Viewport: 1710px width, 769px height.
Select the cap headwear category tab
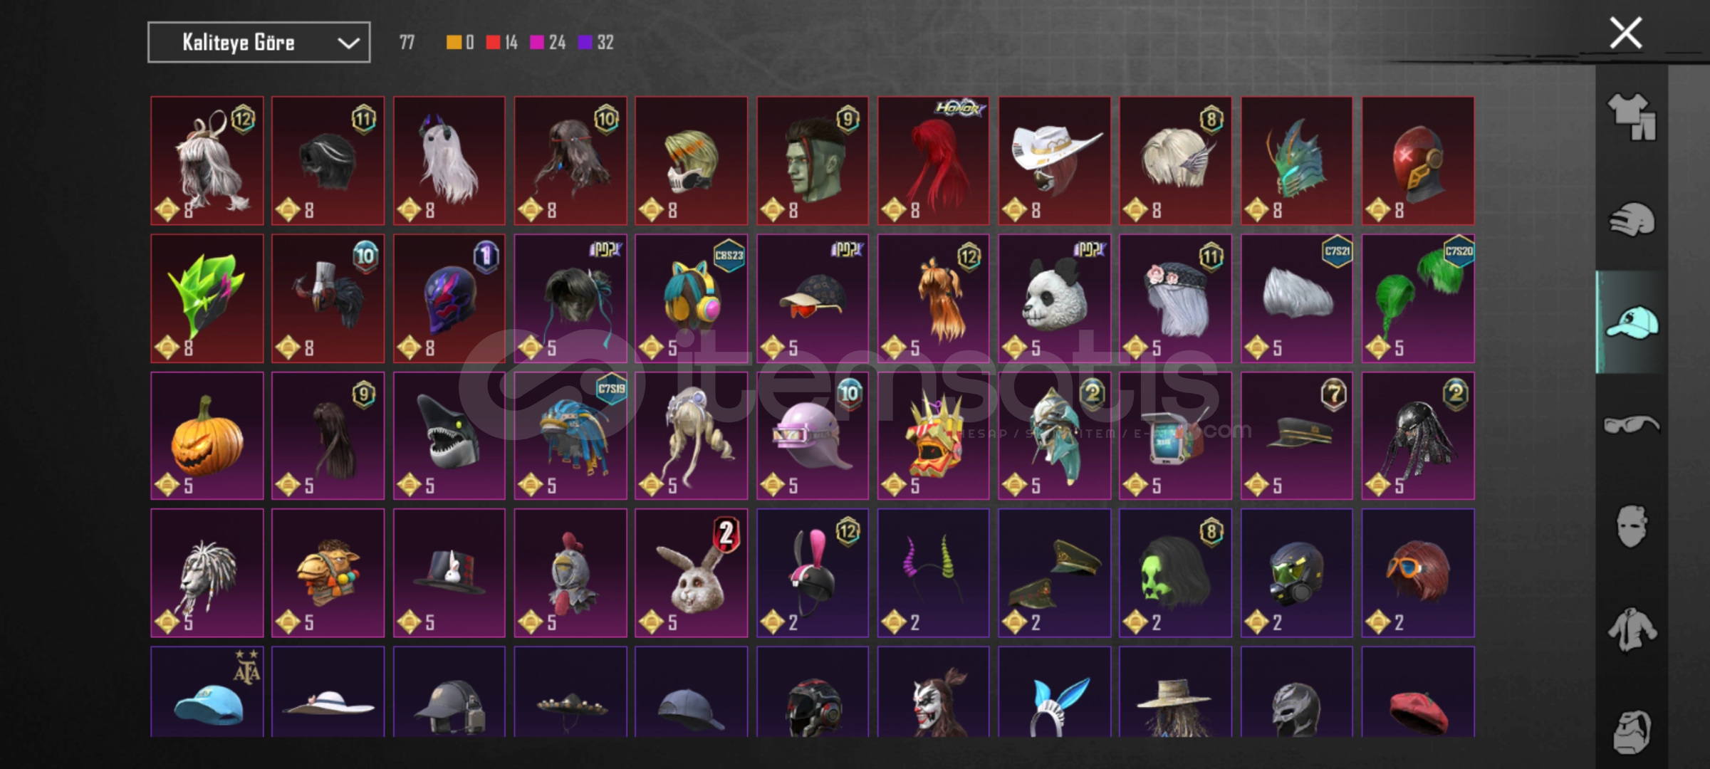coord(1632,322)
